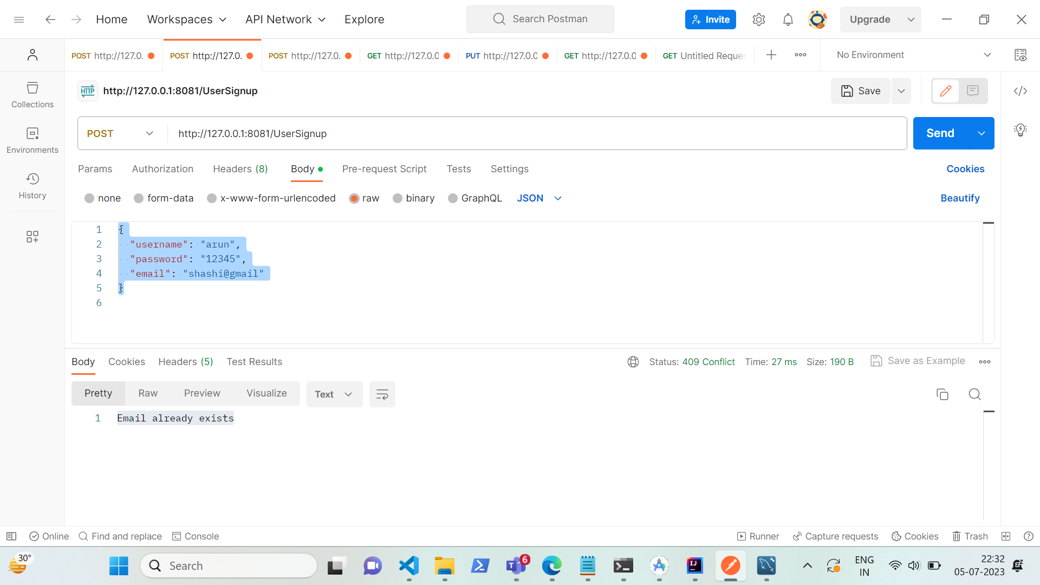
Task: Open the Postman Console from status bar
Action: pos(196,536)
